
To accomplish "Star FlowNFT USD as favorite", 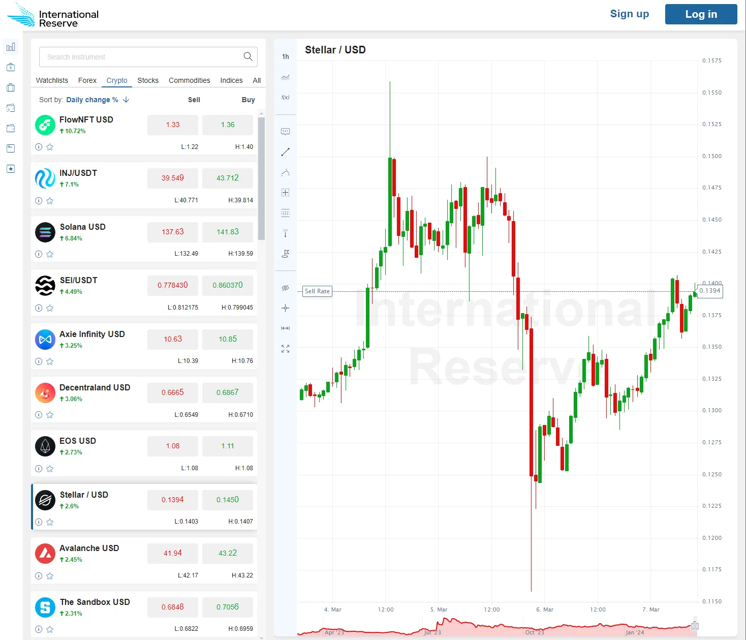I will coord(50,147).
